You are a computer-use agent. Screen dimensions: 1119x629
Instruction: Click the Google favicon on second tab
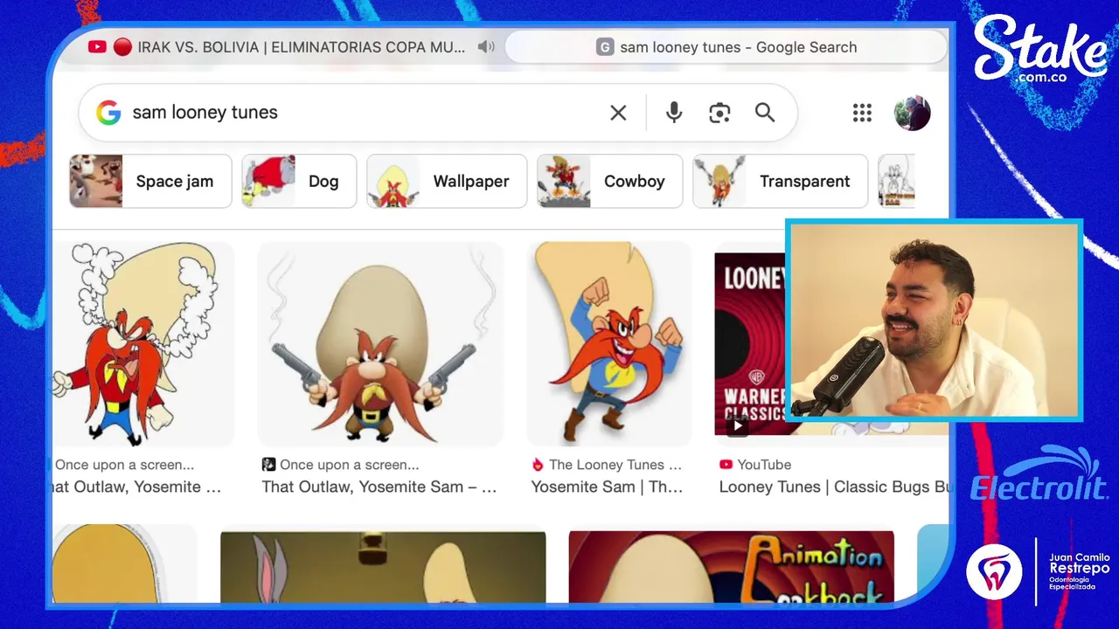[605, 47]
